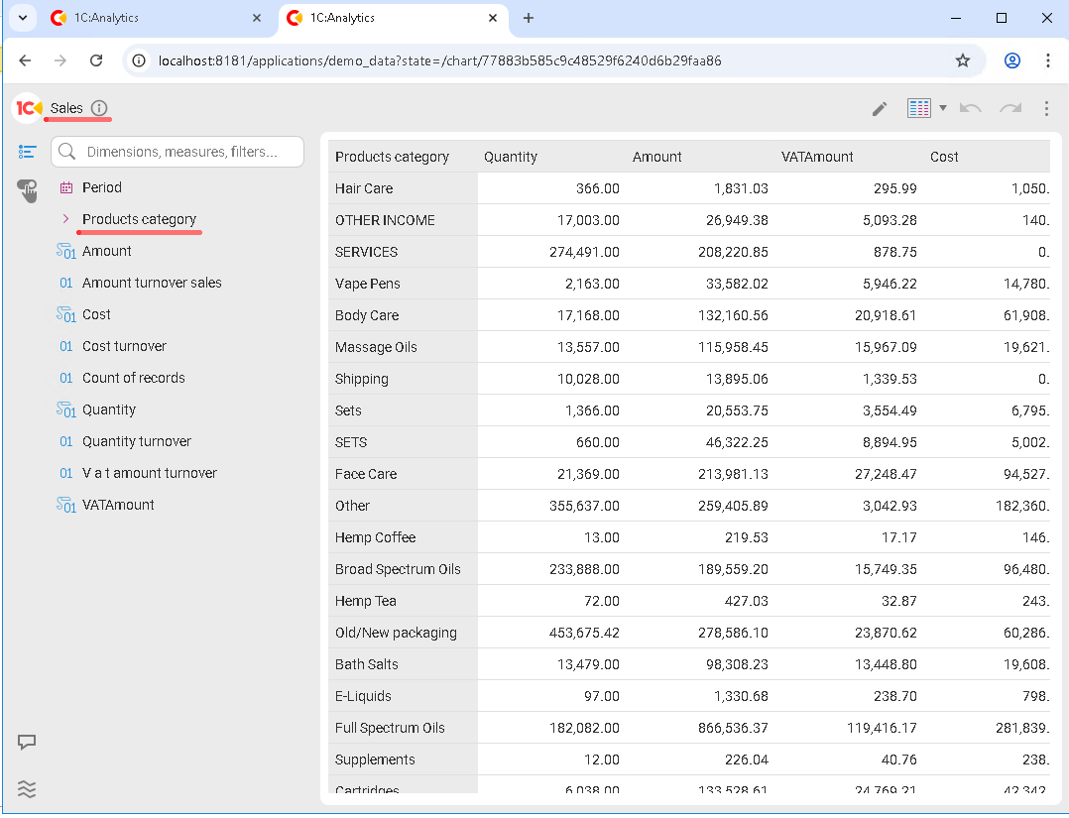Bookmark this page with the star icon
Screen dimensions: 1069x818
[962, 60]
